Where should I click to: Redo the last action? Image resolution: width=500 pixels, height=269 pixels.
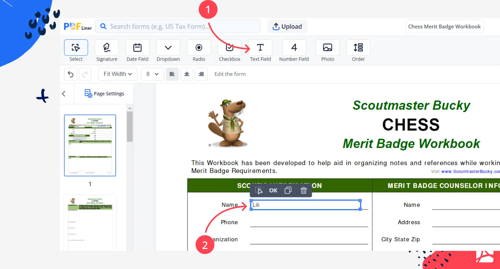[x=85, y=74]
